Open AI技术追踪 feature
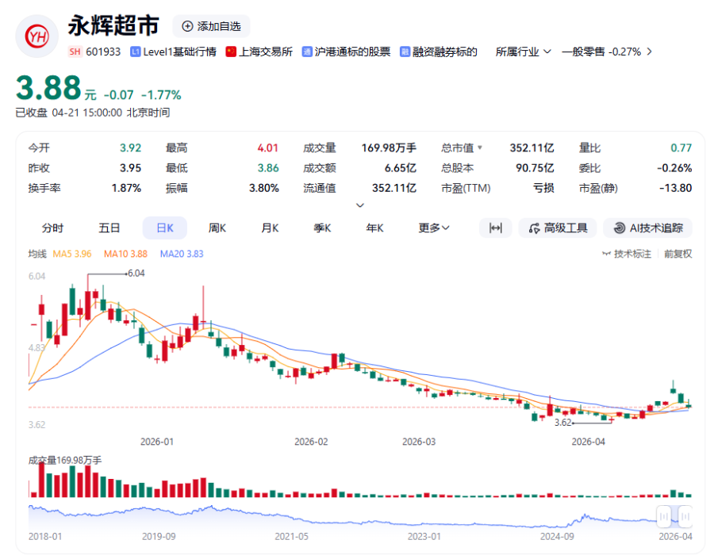Screen dimensions: 714x559 647,228
